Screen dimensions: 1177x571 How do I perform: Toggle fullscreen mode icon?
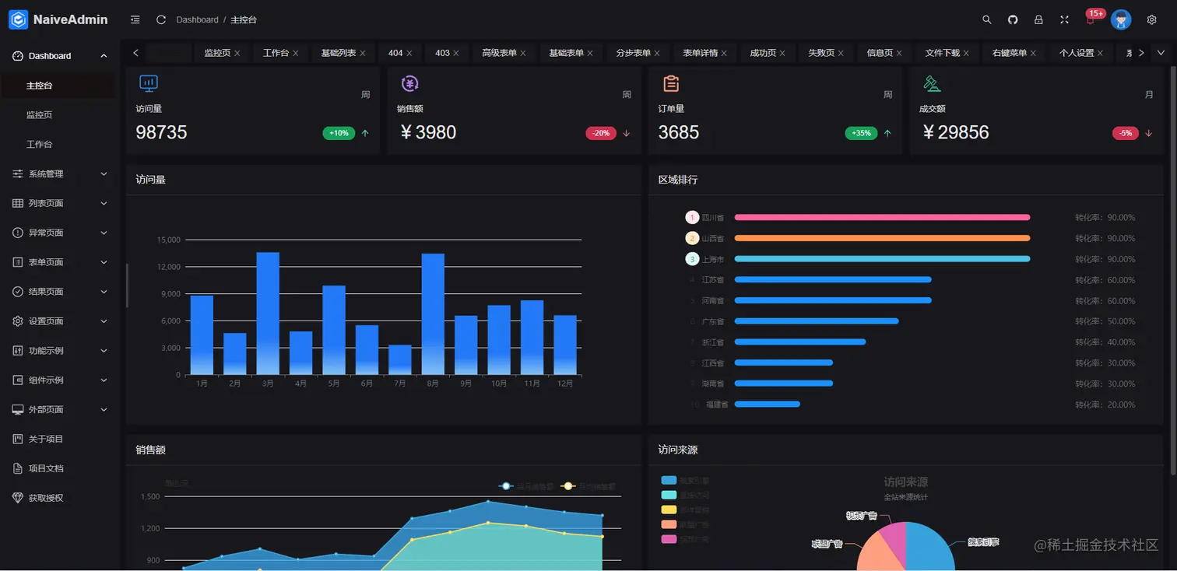[1064, 19]
